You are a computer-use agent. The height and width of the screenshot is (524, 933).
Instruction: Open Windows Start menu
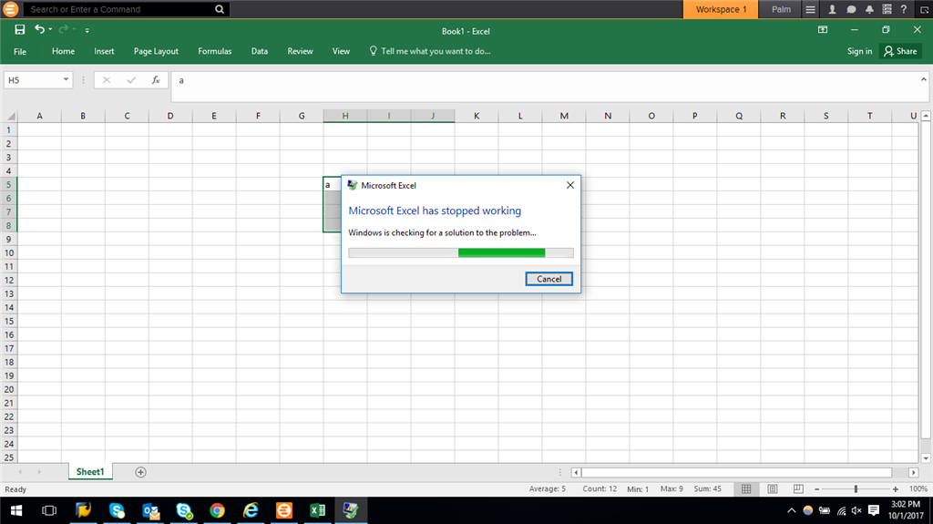click(x=16, y=510)
